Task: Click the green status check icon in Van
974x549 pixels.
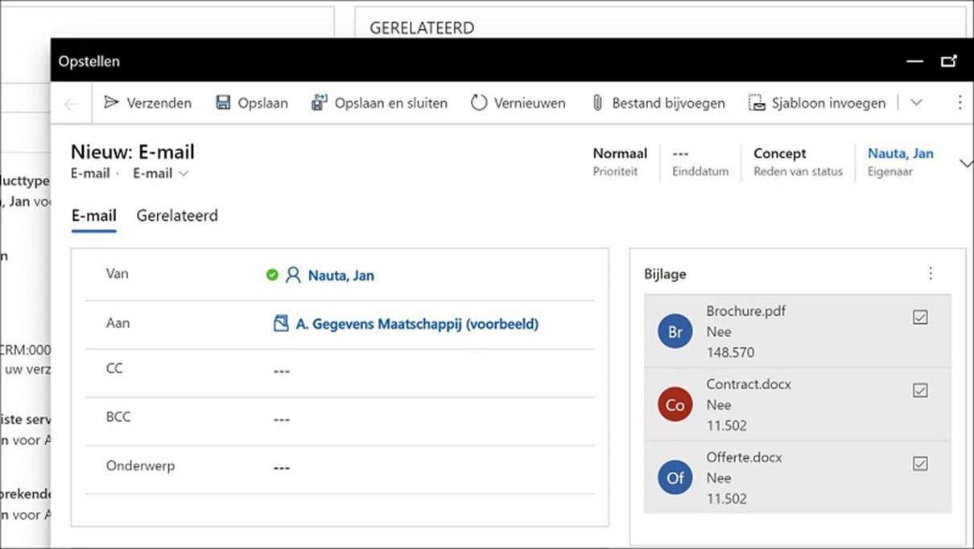Action: click(x=272, y=275)
